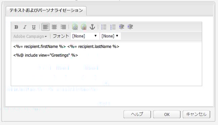Align text right
The height and width of the screenshot is (125, 218).
(x=63, y=27)
